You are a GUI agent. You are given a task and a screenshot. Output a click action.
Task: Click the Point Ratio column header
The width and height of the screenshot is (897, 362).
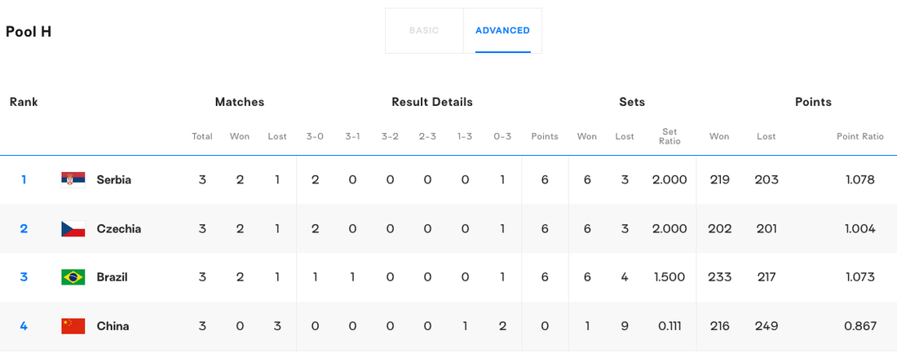[859, 136]
